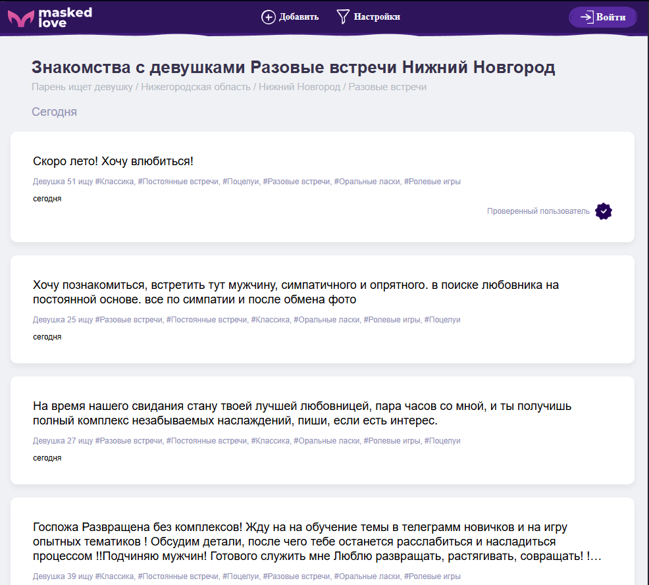Click the filter icon next to Настройки
The image size is (649, 585).
point(342,16)
